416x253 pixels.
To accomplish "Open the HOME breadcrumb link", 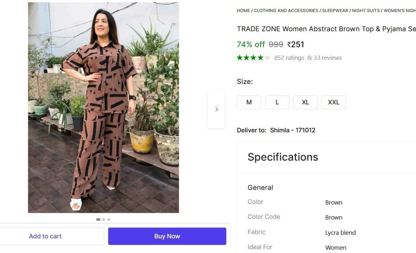I will [243, 10].
